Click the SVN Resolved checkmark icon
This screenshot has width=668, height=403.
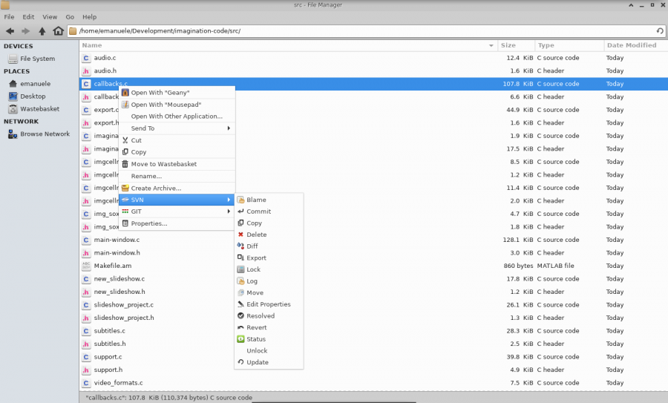[x=240, y=315]
